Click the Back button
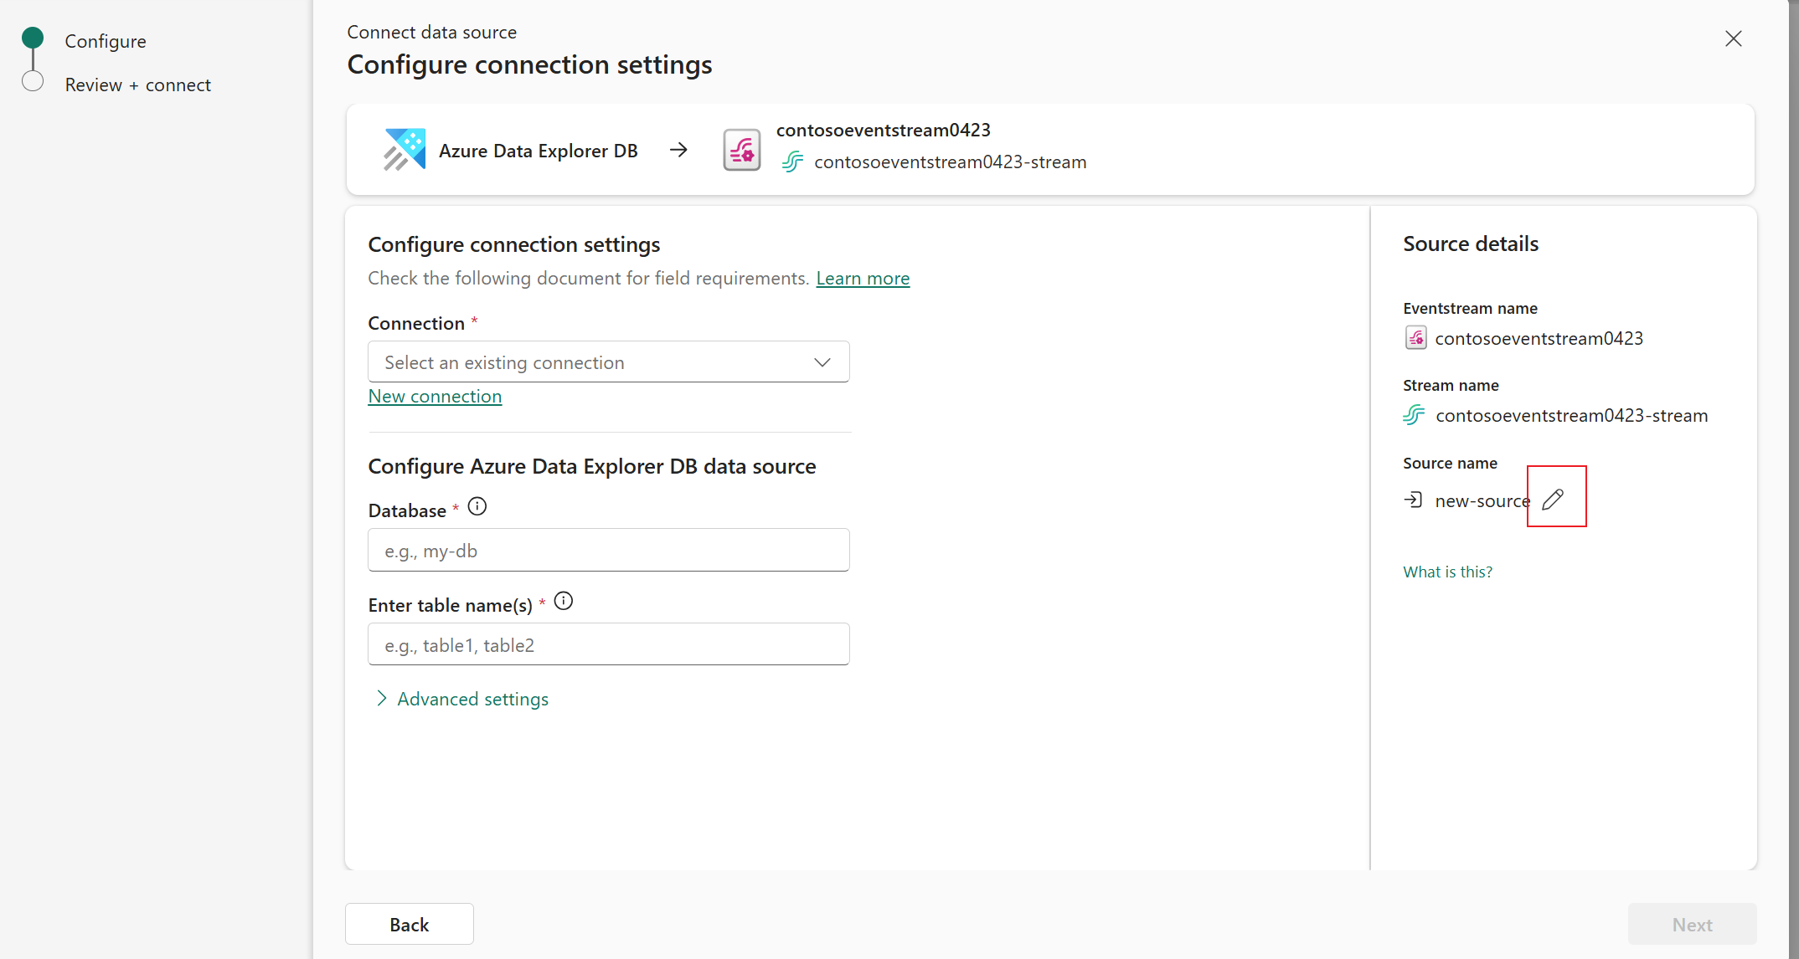Viewport: 1799px width, 959px height. tap(409, 924)
